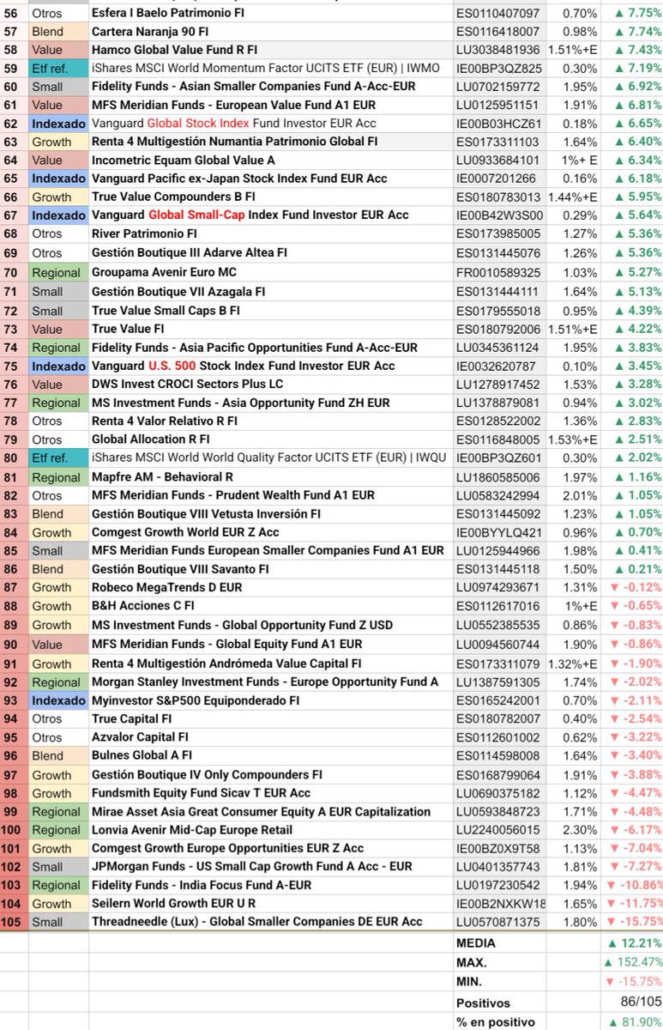The height and width of the screenshot is (1030, 663).
Task: Select Renta 4 Valor Relativo R FI
Action: (x=165, y=421)
